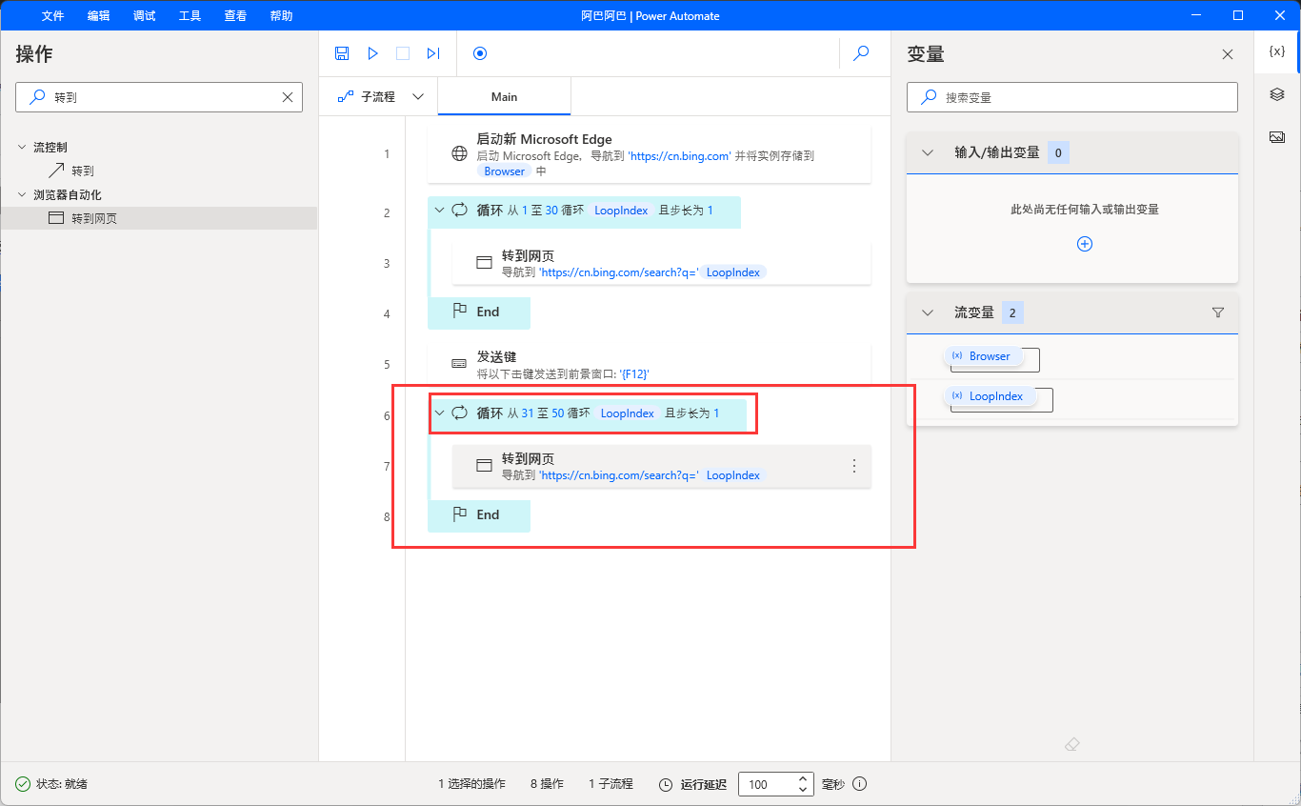Increase the run delay value

click(x=803, y=778)
